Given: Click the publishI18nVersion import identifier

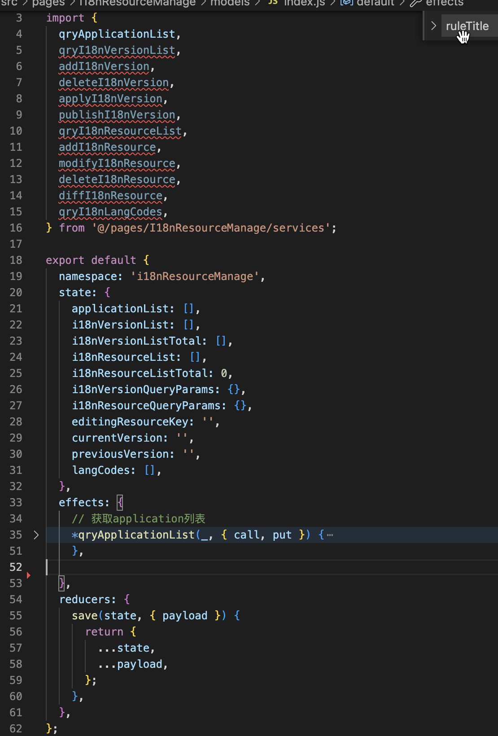Looking at the screenshot, I should [117, 115].
